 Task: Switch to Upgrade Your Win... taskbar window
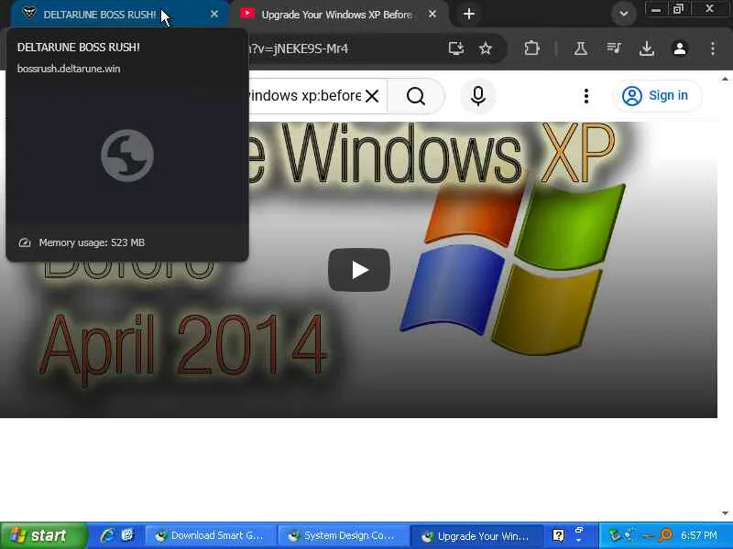pyautogui.click(x=476, y=535)
